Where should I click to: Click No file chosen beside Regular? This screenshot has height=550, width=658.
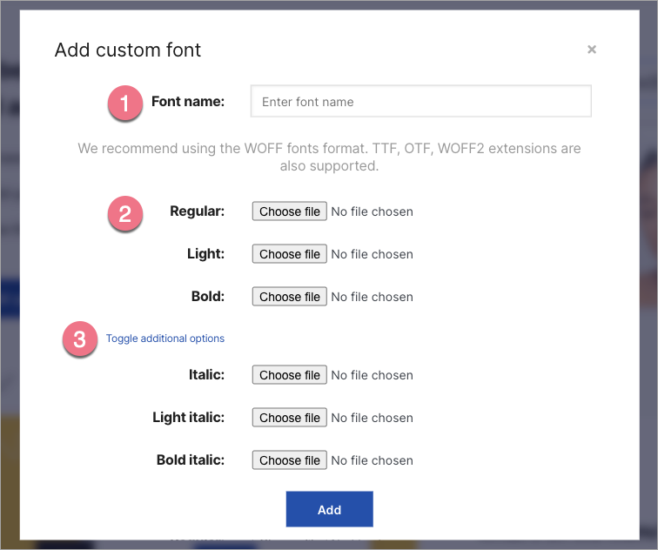[372, 211]
